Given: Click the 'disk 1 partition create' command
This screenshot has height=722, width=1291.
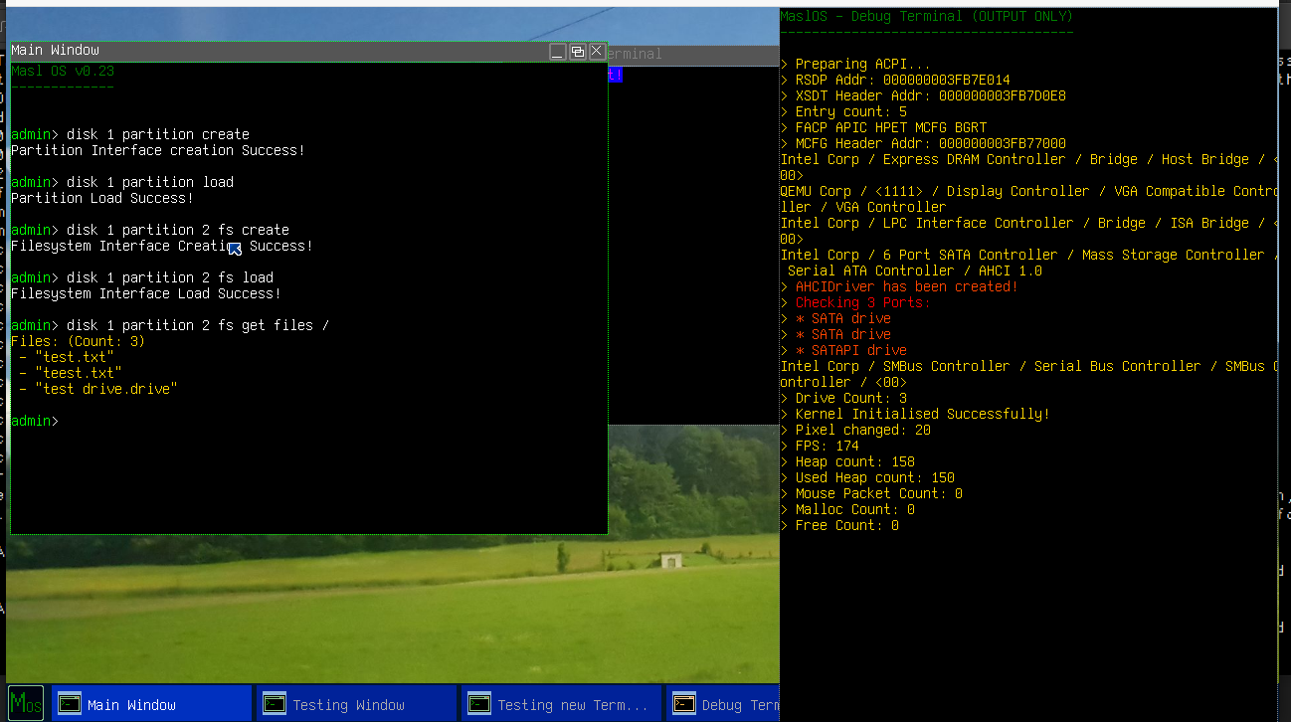Looking at the screenshot, I should 158,134.
